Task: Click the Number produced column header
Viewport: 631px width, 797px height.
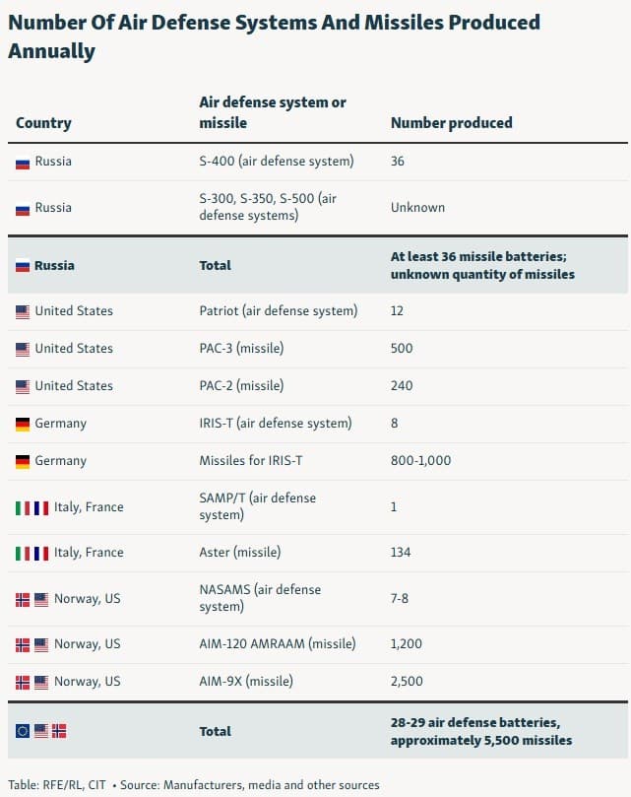Action: (451, 123)
